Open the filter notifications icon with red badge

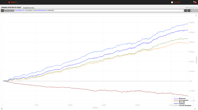(x=195, y=2)
